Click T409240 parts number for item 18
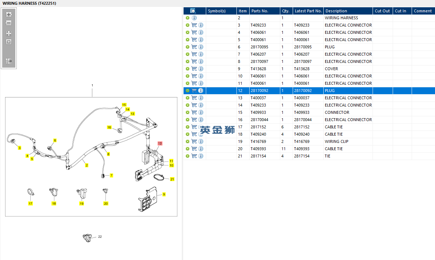The image size is (435, 260). tap(258, 134)
